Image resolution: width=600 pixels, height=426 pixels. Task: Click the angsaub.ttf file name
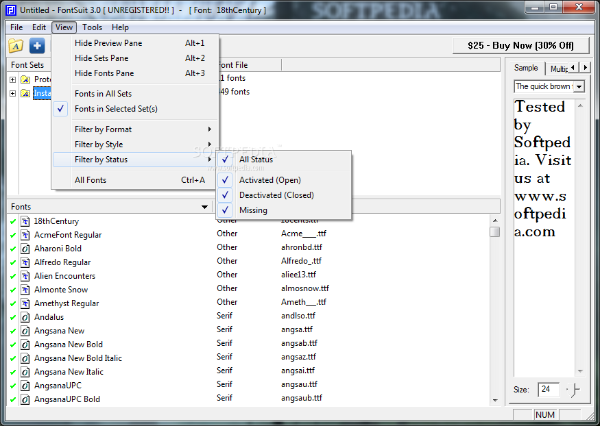302,398
